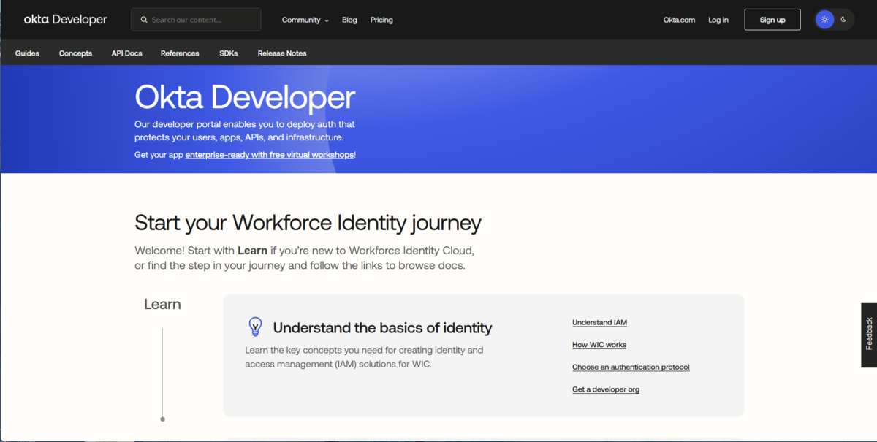Switch to light theme sun icon
877x442 pixels.
pyautogui.click(x=824, y=20)
